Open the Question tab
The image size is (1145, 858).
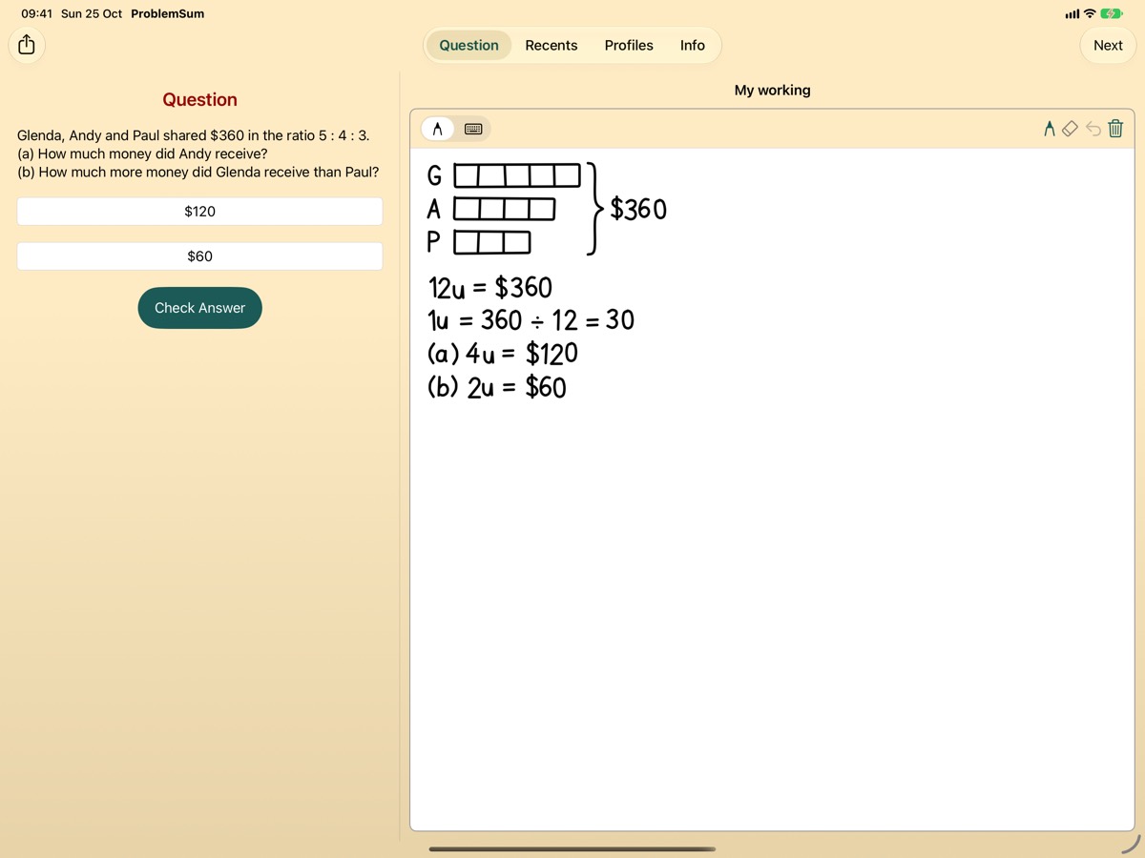pos(468,45)
